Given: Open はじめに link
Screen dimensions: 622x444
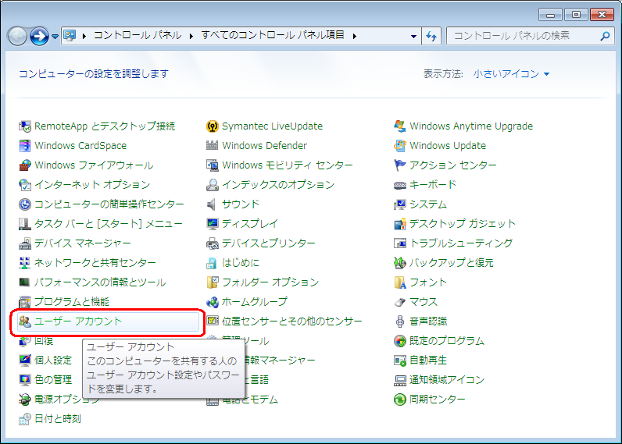Looking at the screenshot, I should click(x=241, y=263).
